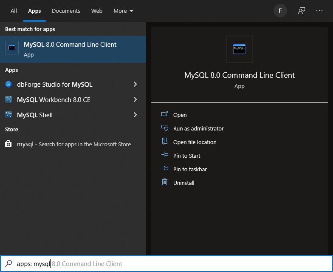
Task: Select Pin to Start
Action: [x=186, y=156]
